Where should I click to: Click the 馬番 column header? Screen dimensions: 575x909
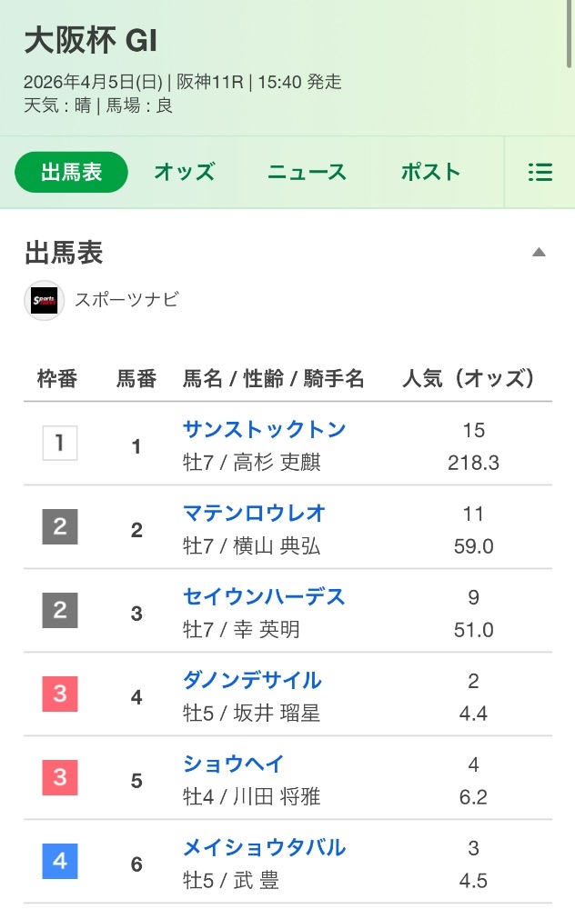pyautogui.click(x=136, y=379)
